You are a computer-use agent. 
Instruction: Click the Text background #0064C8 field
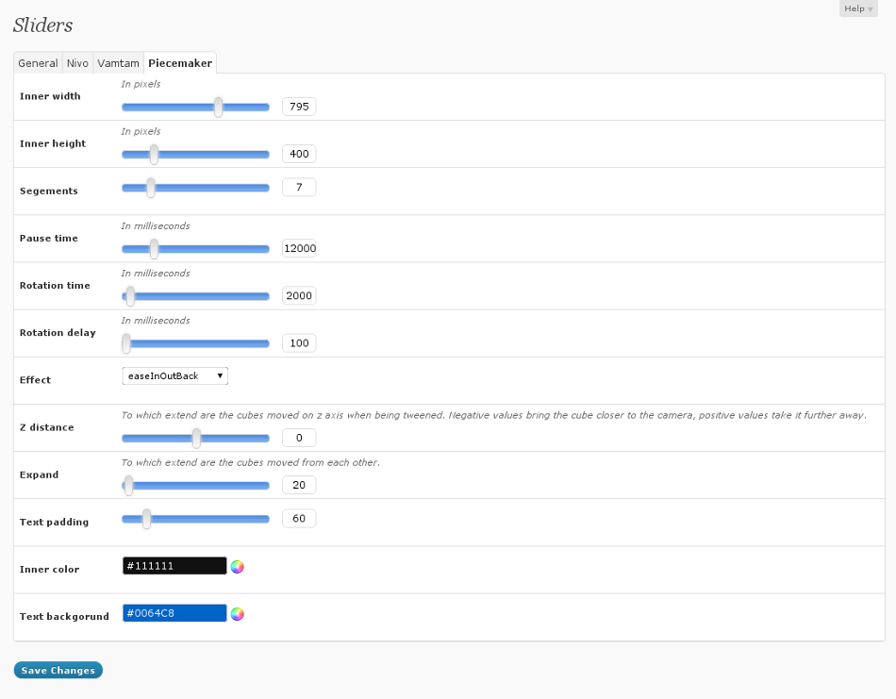pyautogui.click(x=174, y=613)
